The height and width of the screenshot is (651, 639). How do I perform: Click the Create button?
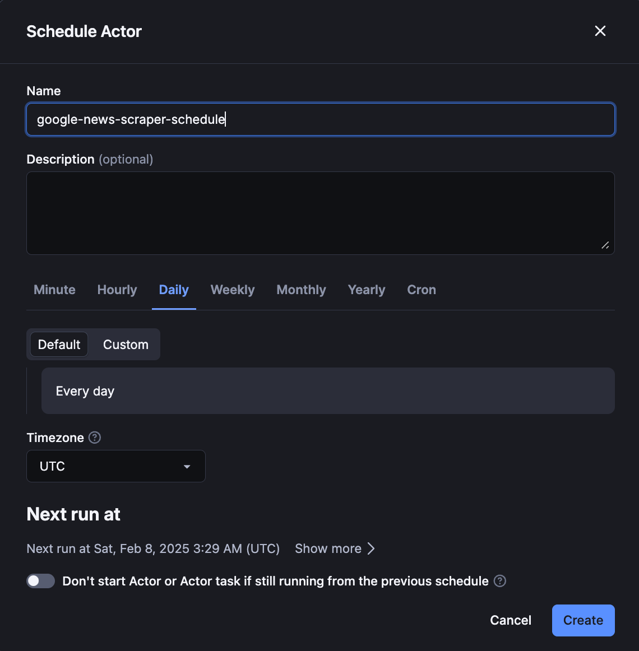pos(583,620)
